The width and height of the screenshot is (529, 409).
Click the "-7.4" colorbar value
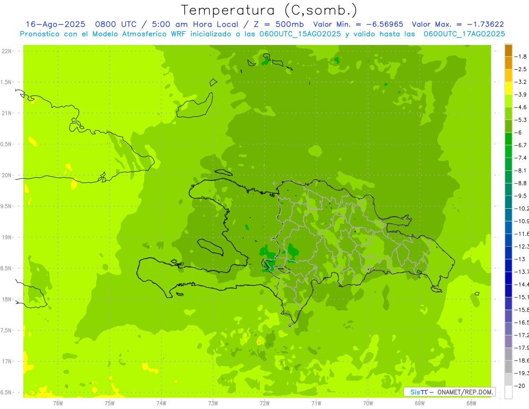click(520, 158)
